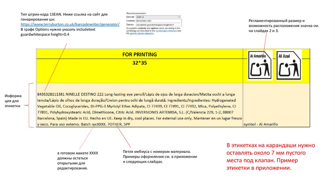335x187 pixels.
Task: Select the 'symbol - Al Amarillo' cell
Action: click(x=276, y=105)
